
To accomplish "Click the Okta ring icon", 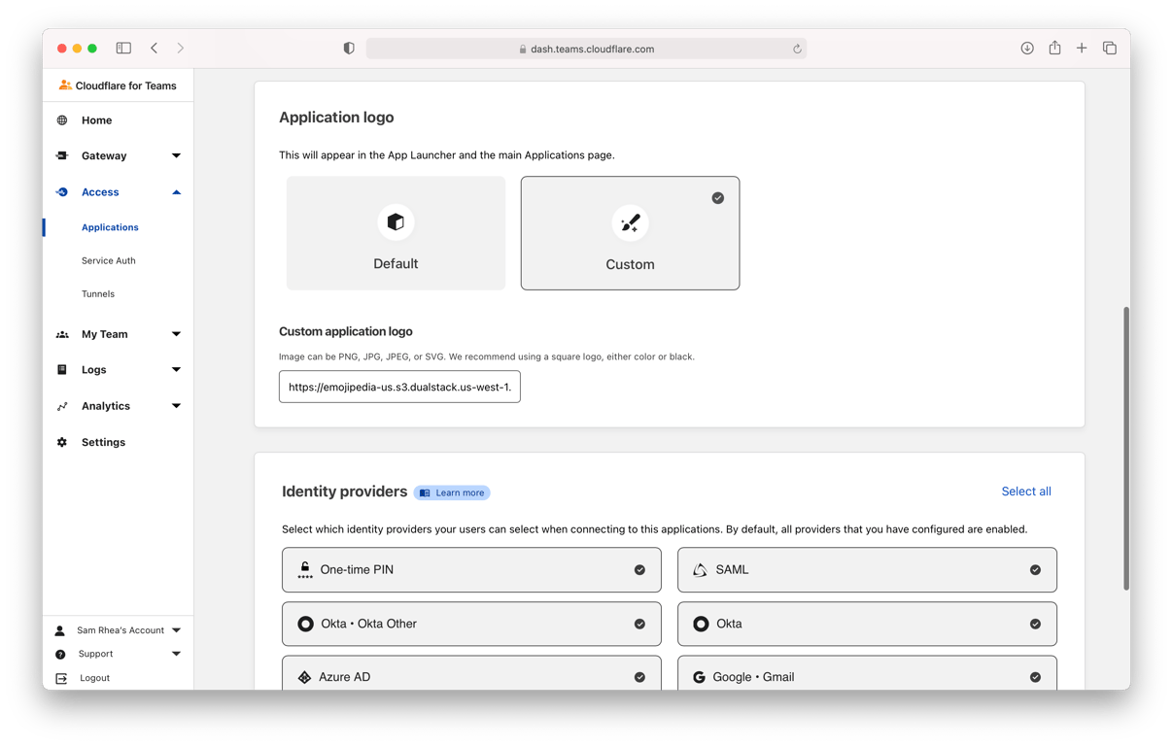I will [701, 624].
